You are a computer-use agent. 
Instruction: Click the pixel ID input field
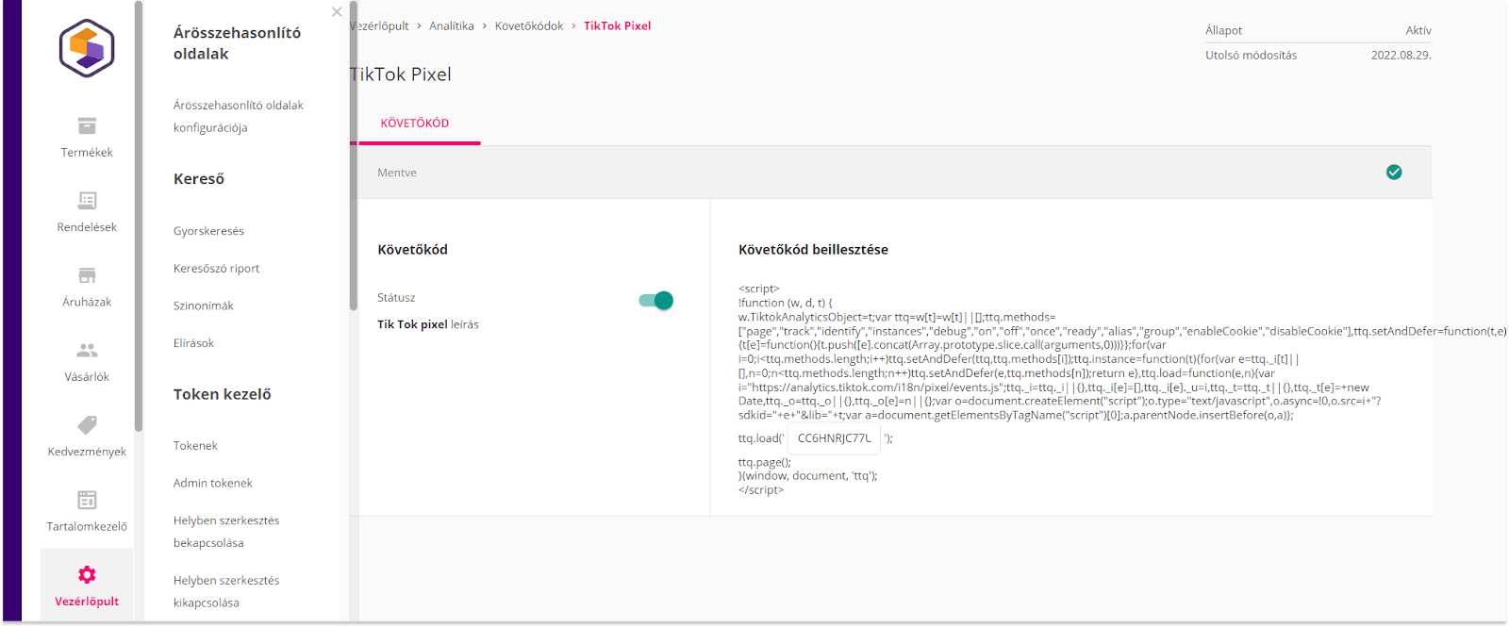coord(834,438)
